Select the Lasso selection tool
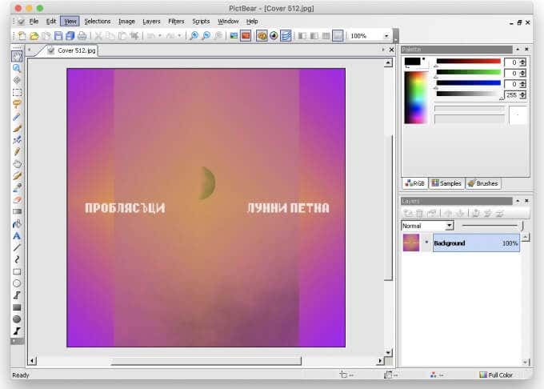 tap(17, 104)
